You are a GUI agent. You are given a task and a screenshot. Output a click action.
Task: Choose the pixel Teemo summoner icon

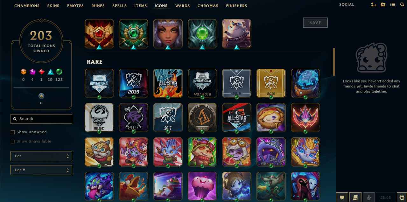pos(202,152)
